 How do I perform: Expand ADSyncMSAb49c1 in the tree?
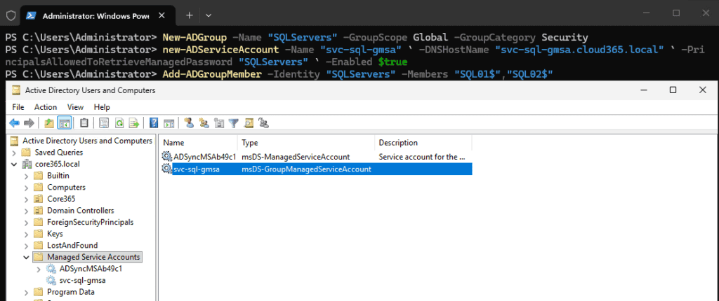pyautogui.click(x=39, y=269)
